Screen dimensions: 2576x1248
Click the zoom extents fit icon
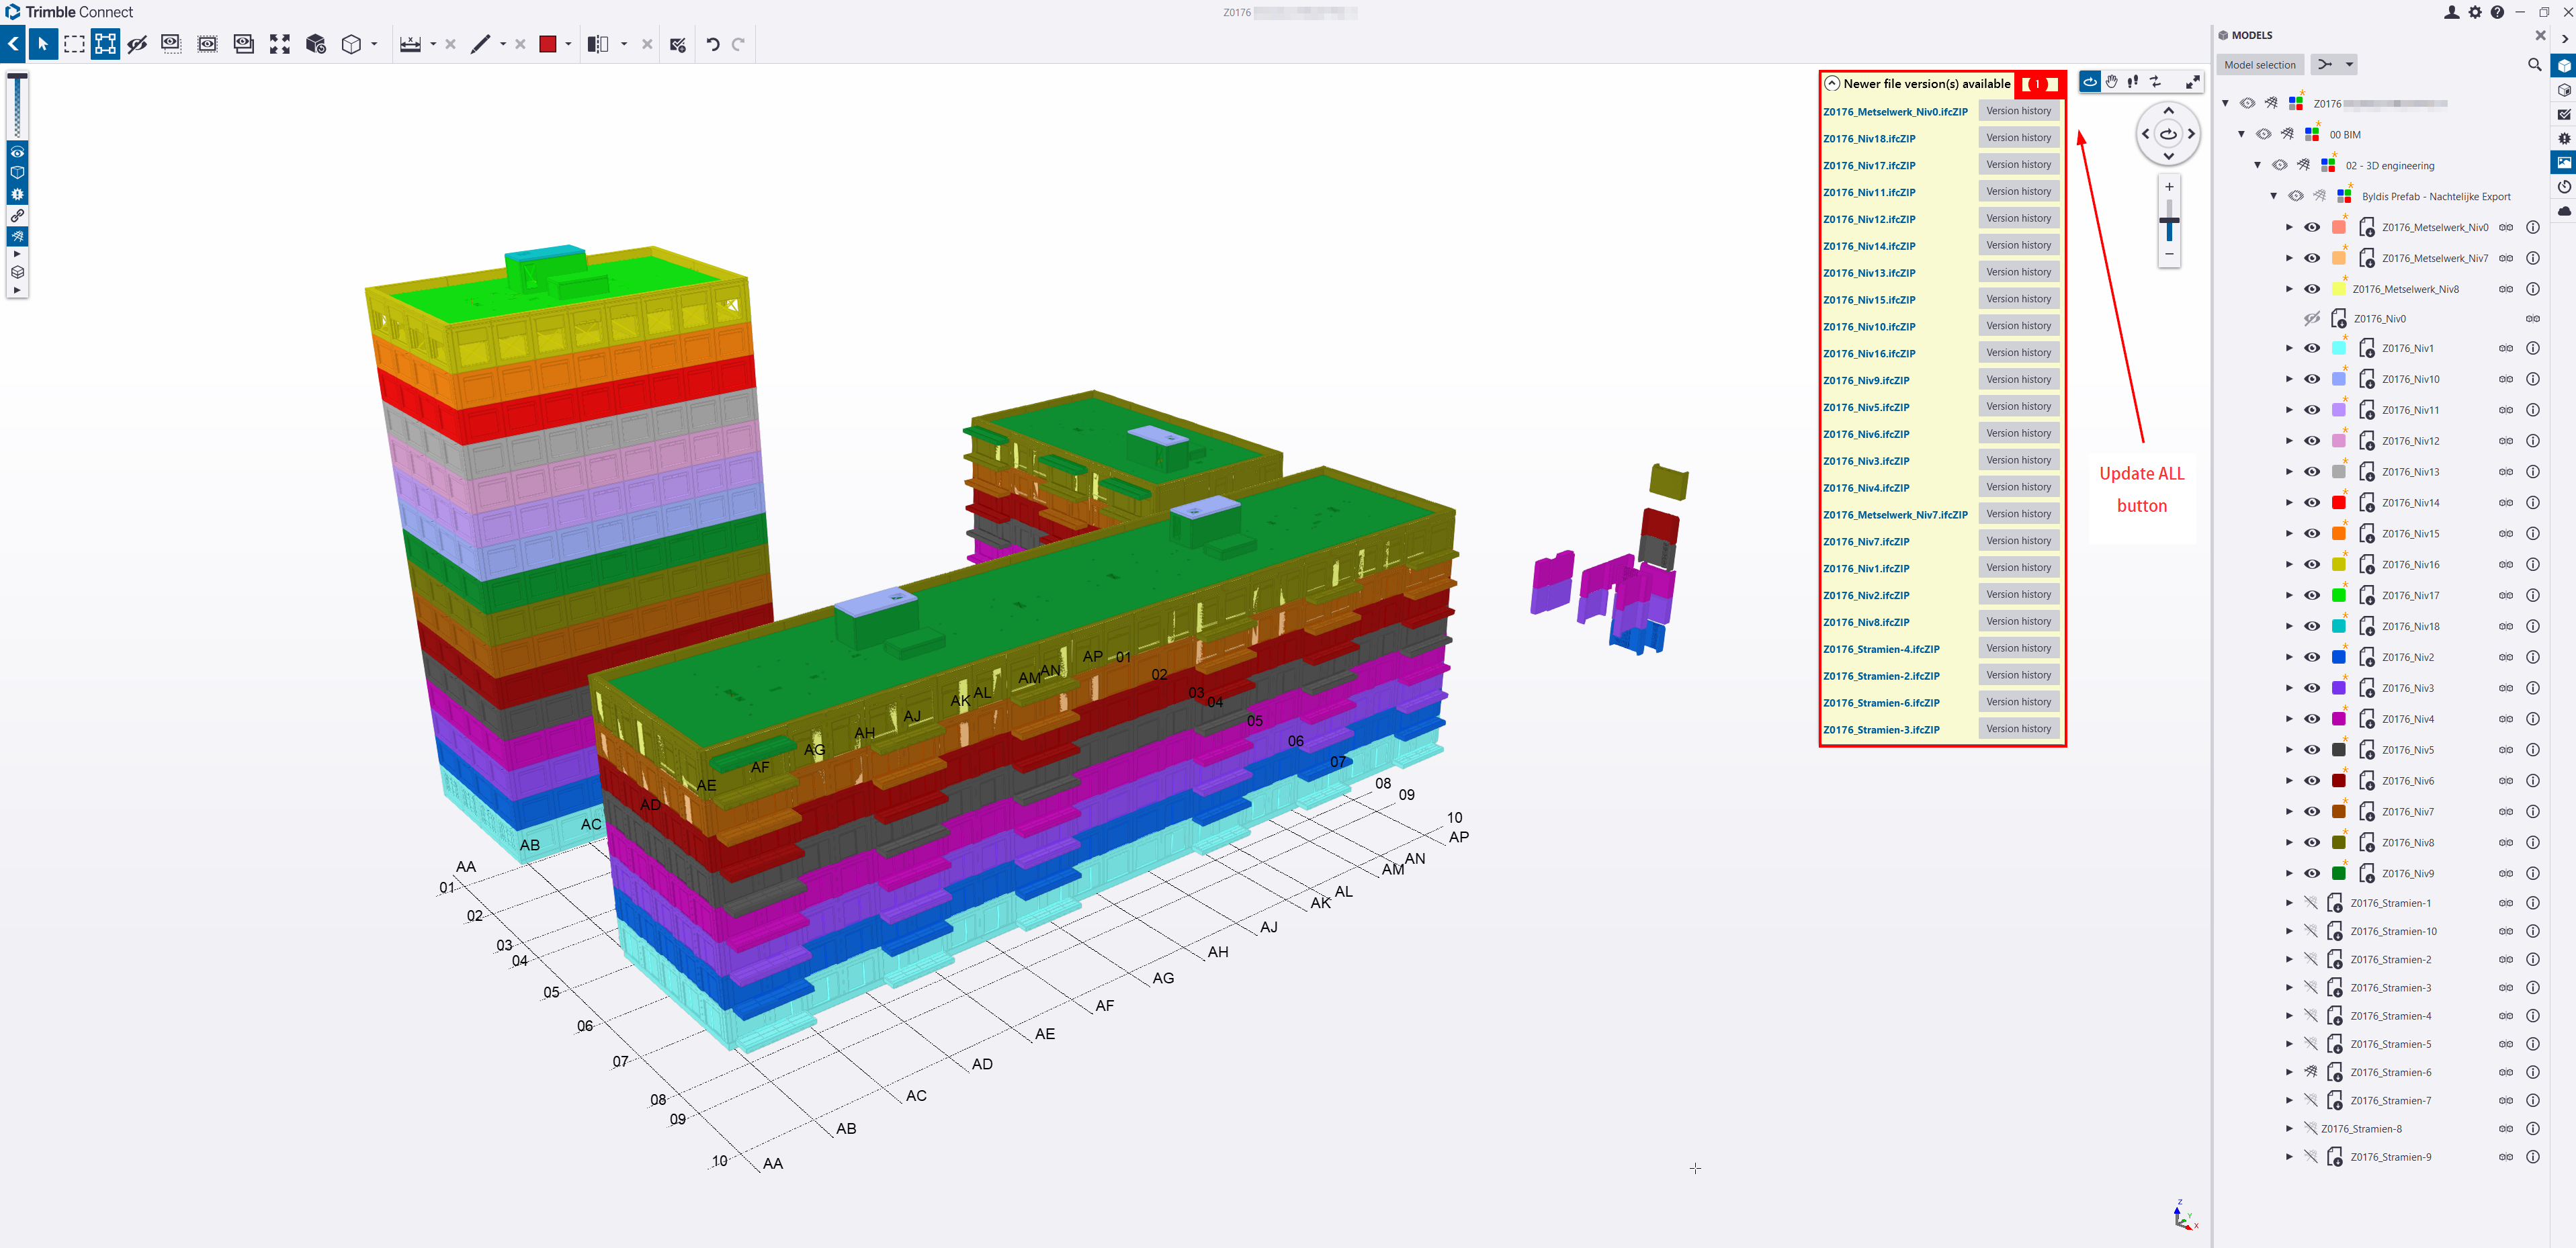(280, 44)
